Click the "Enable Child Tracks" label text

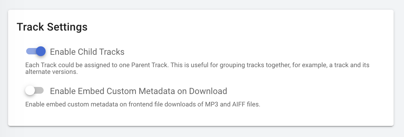click(87, 52)
